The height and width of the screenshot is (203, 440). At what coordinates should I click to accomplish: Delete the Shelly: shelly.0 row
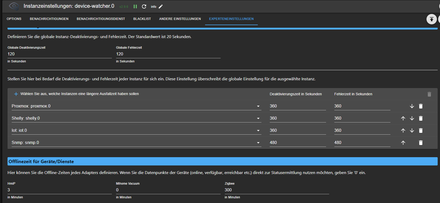tap(421, 118)
